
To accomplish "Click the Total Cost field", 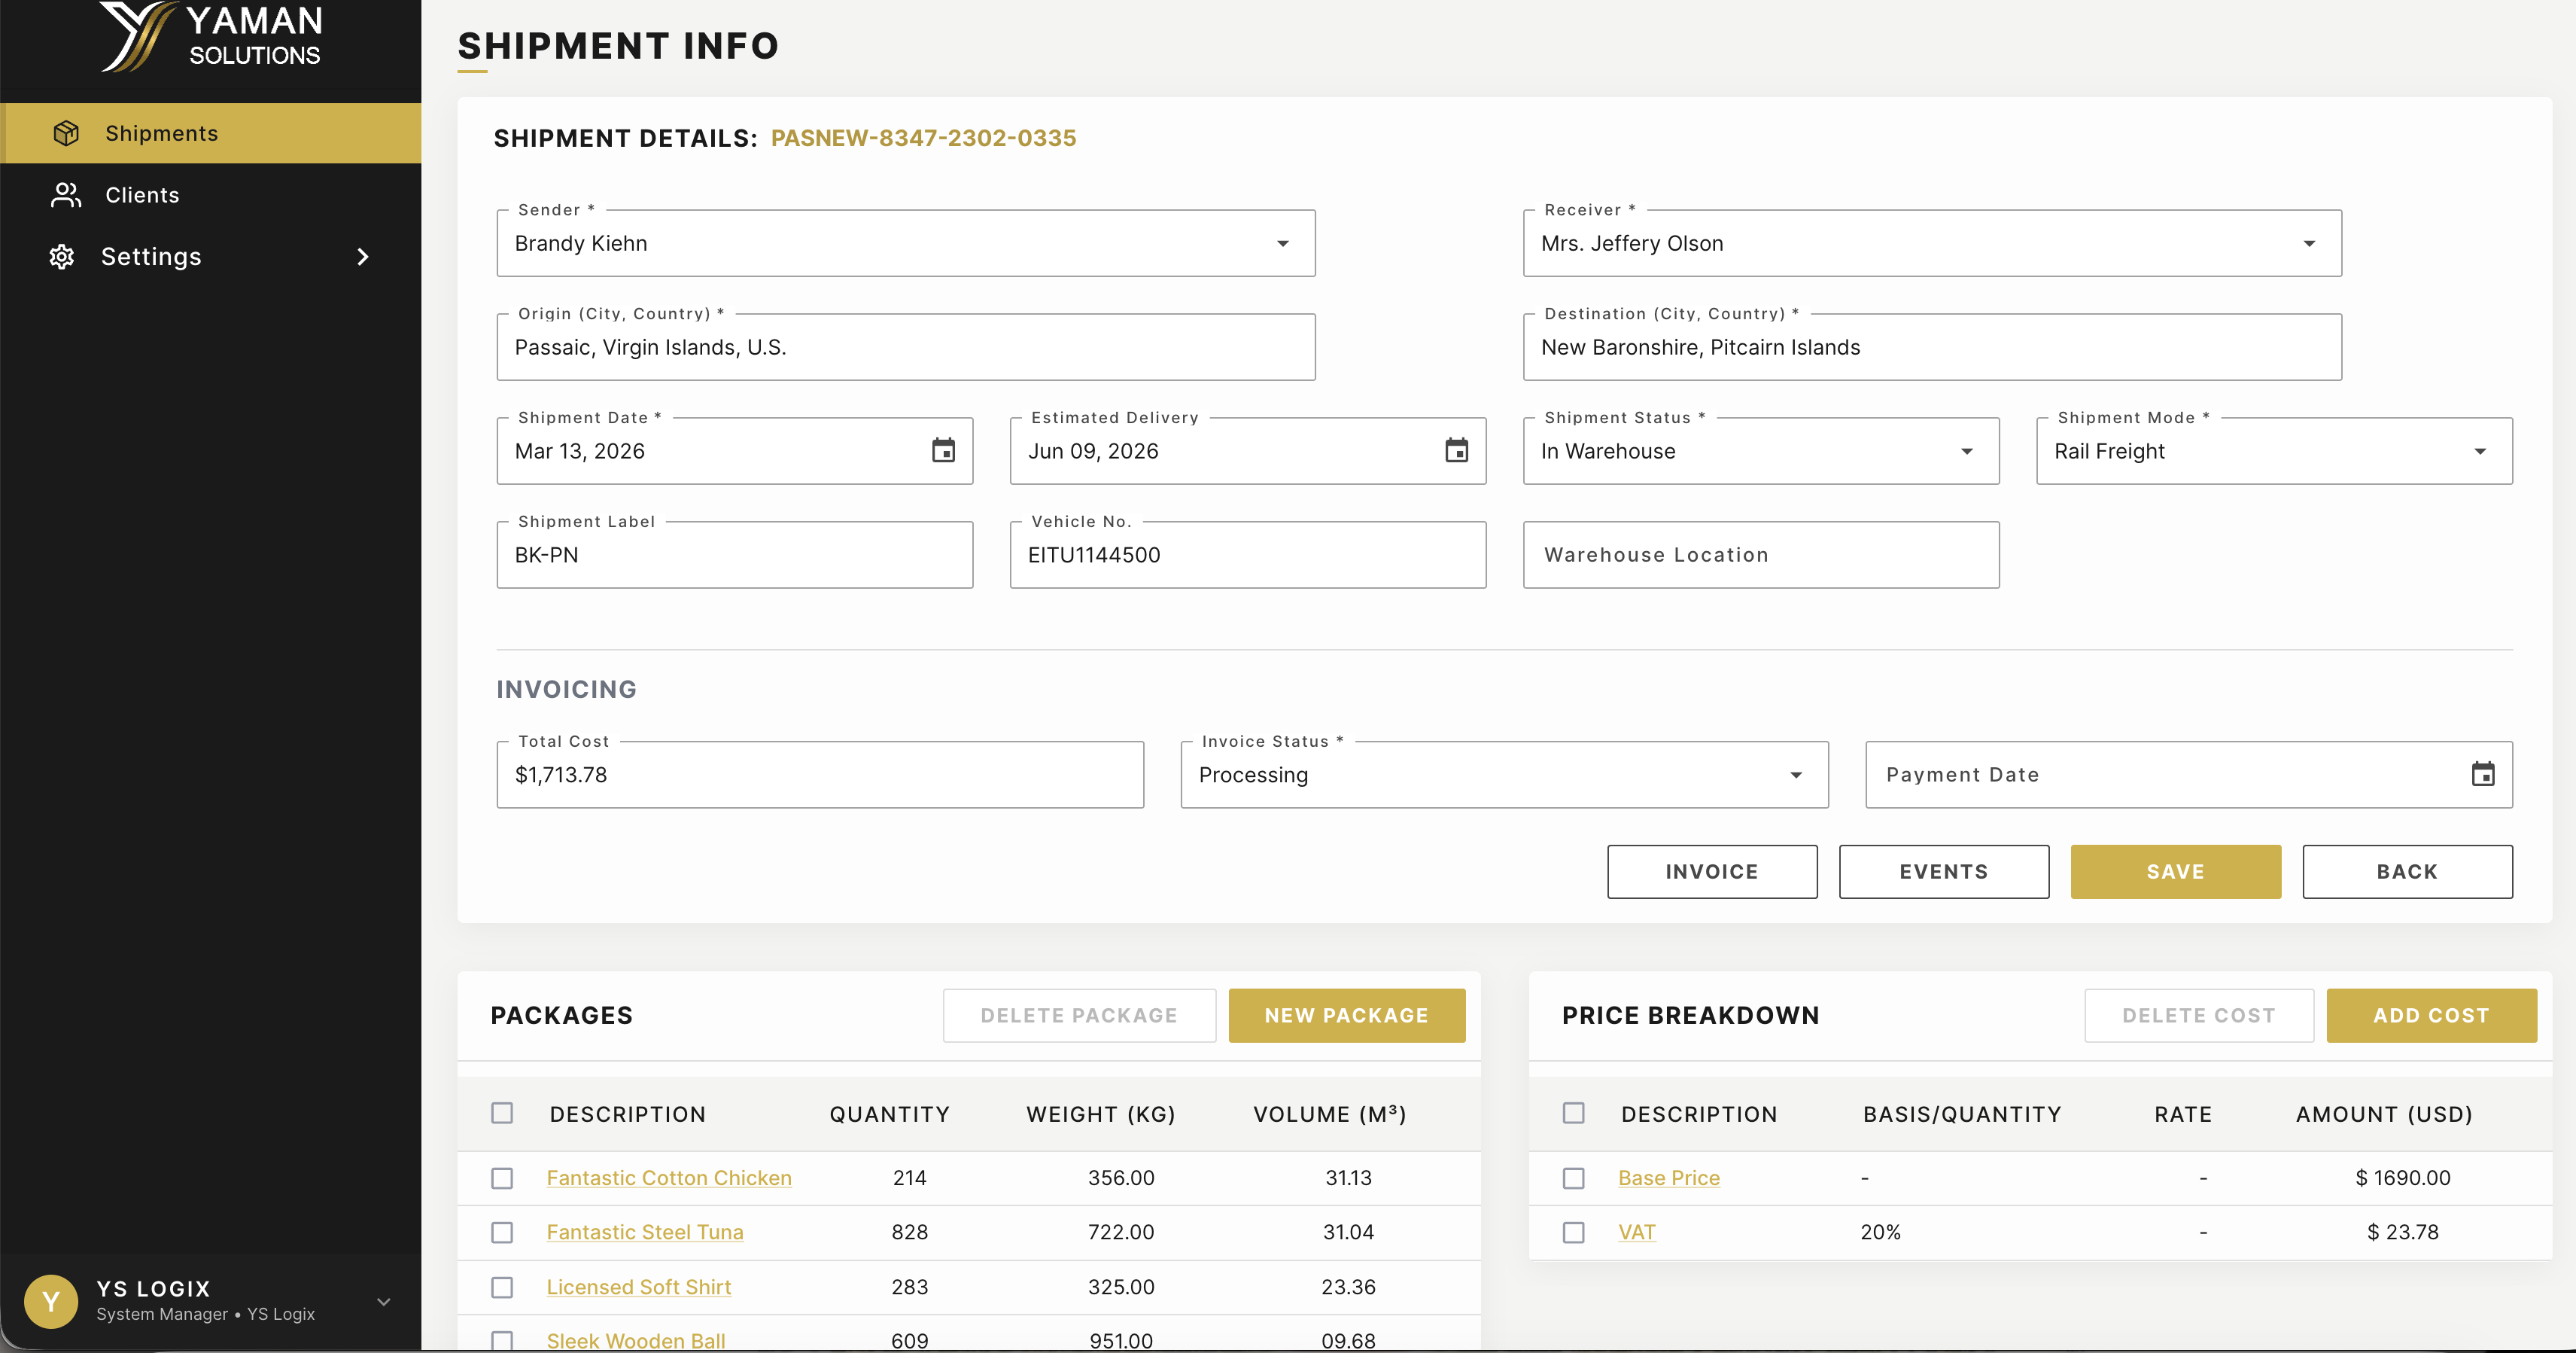I will tap(820, 773).
